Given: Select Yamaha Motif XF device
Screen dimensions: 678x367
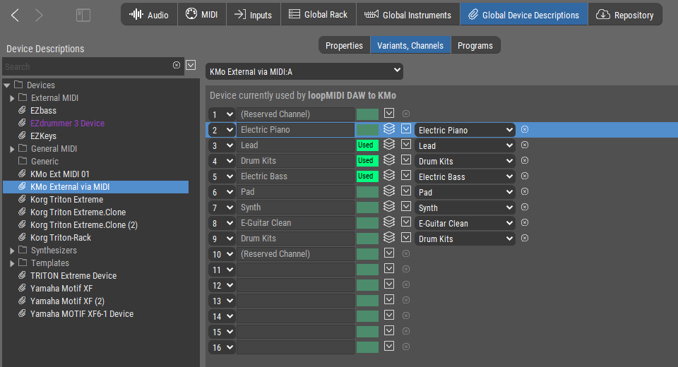Looking at the screenshot, I should click(x=61, y=289).
